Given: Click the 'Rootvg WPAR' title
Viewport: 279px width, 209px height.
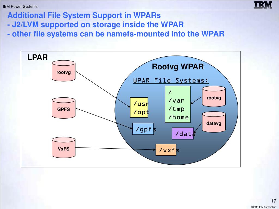Looking at the screenshot, I should coord(178,67).
